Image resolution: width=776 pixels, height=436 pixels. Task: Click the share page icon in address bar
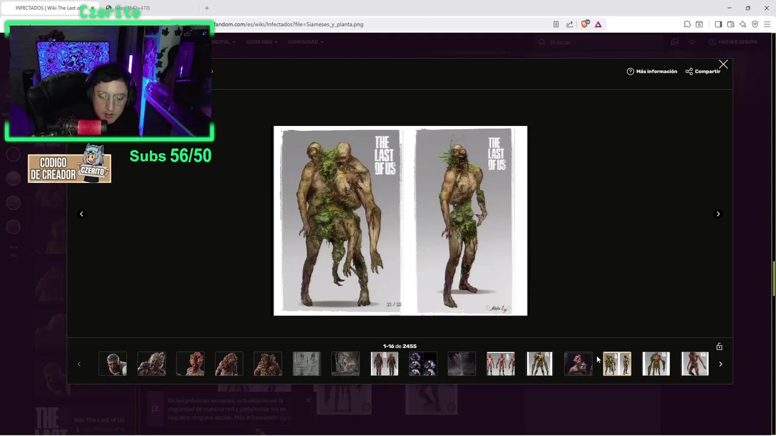[570, 24]
